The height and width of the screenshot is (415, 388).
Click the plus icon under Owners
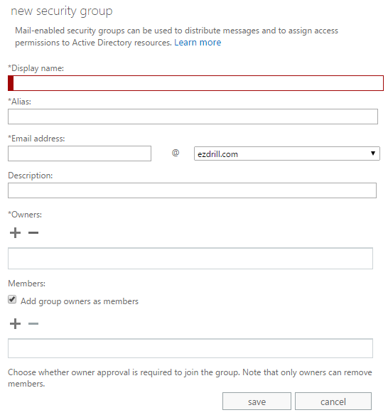coord(15,232)
